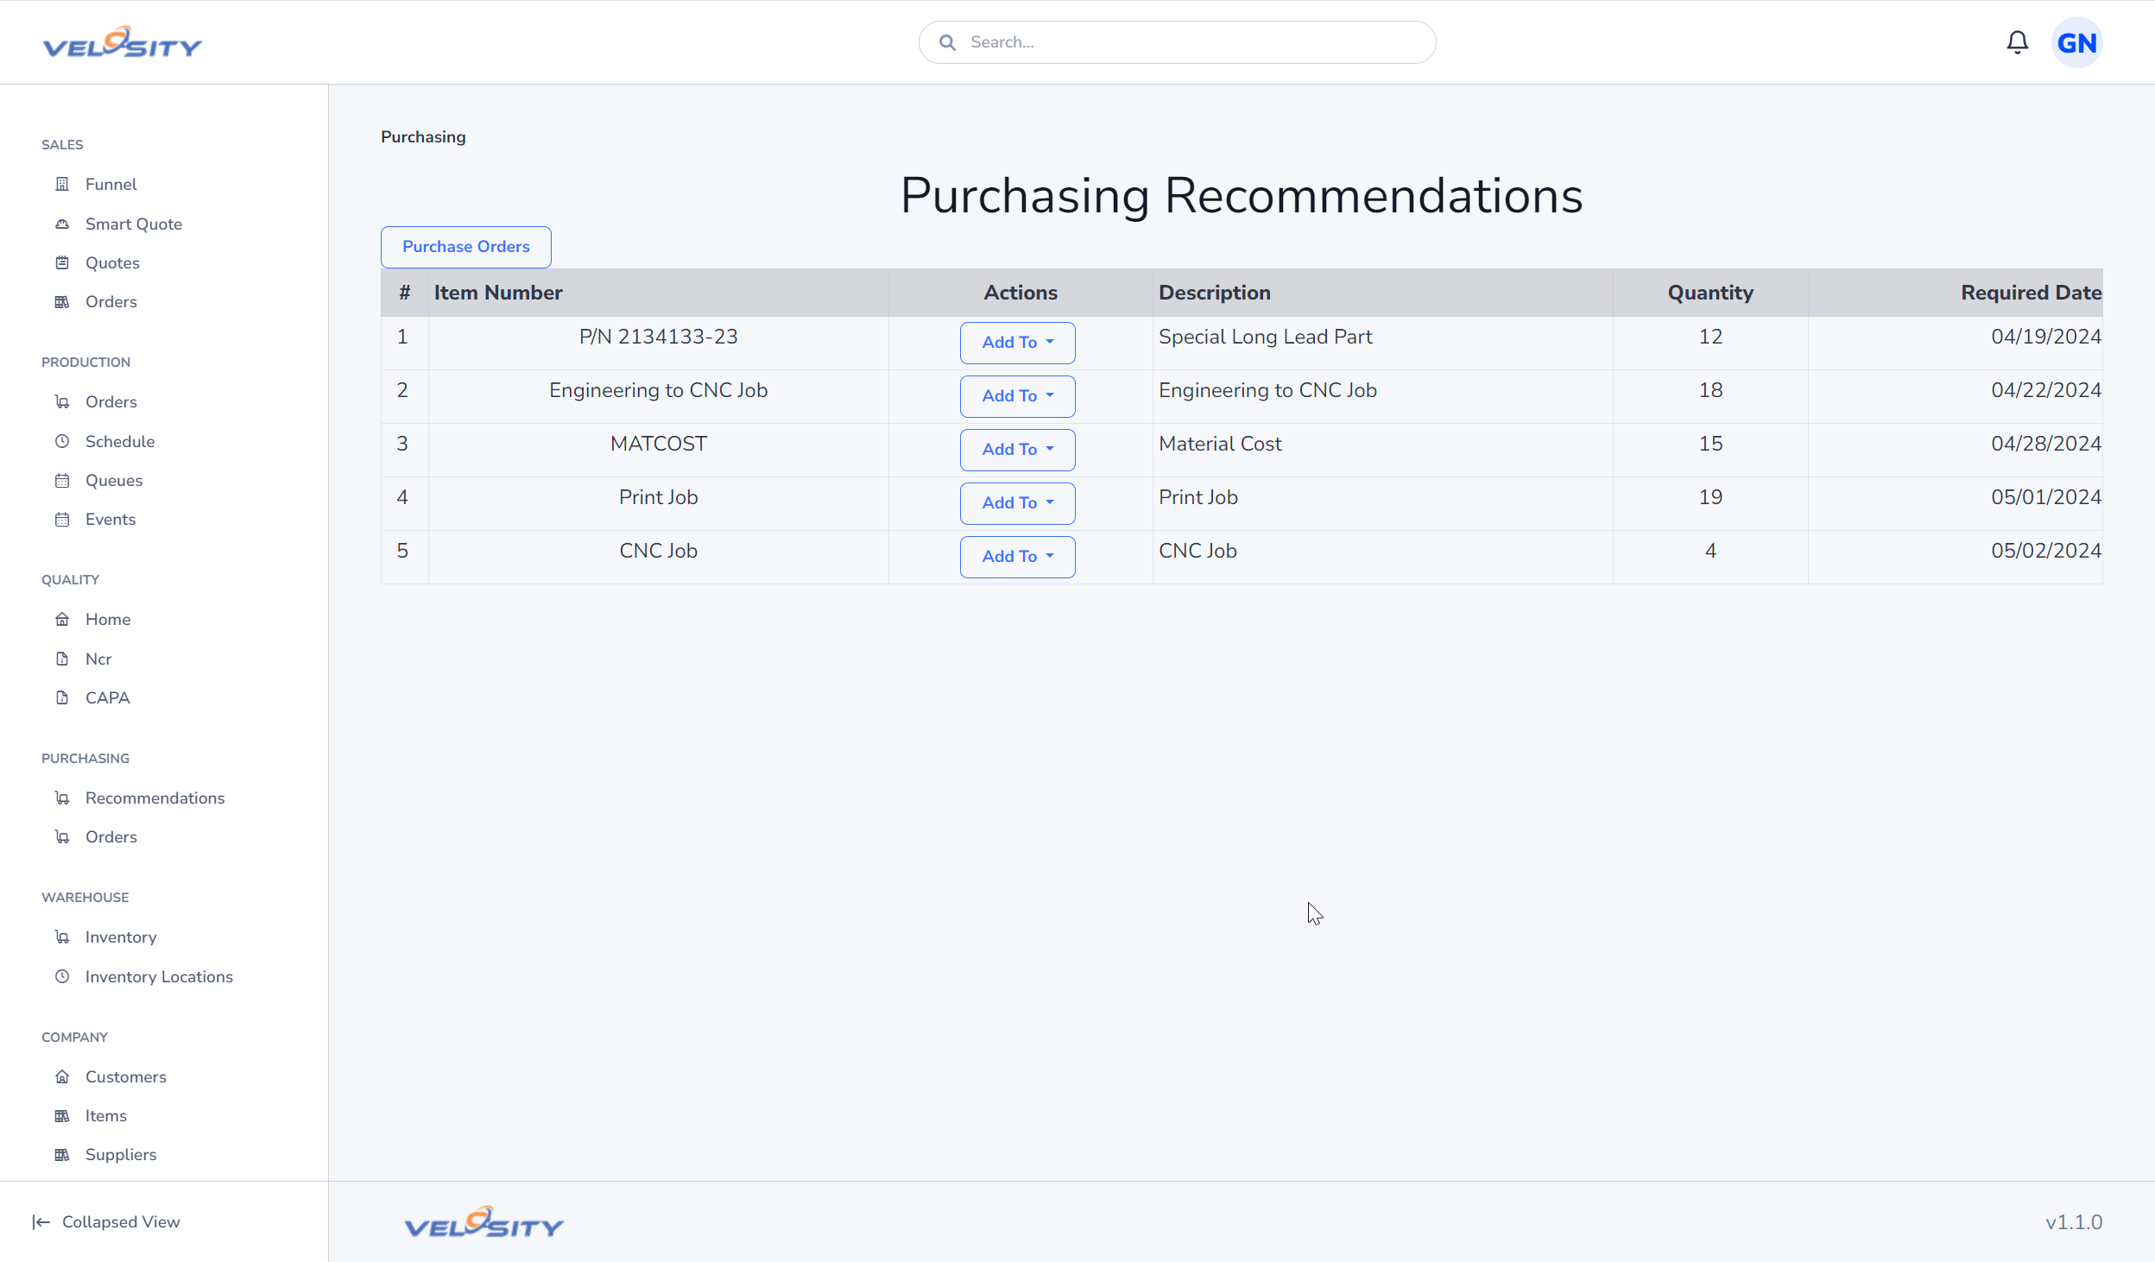
Task: Click Items link under Company section
Action: [105, 1114]
